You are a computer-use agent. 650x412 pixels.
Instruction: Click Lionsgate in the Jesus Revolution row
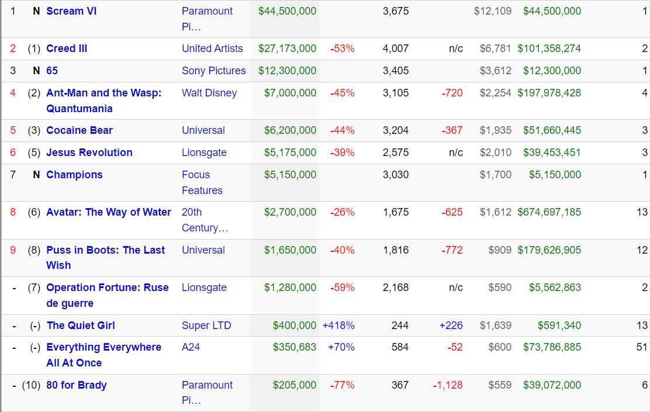[x=205, y=153]
